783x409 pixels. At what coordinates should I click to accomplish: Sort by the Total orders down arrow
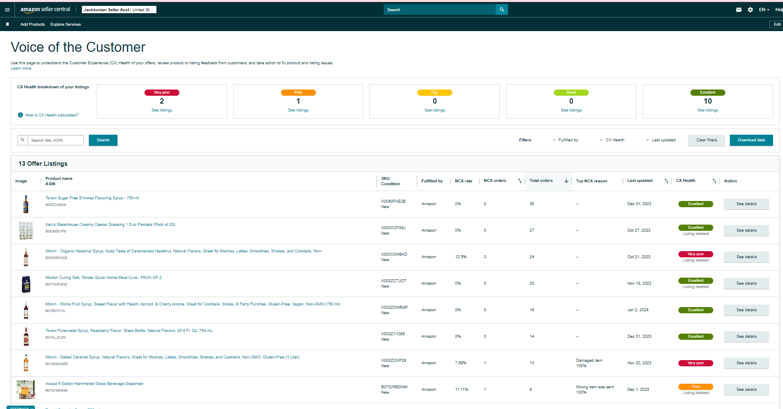566,181
